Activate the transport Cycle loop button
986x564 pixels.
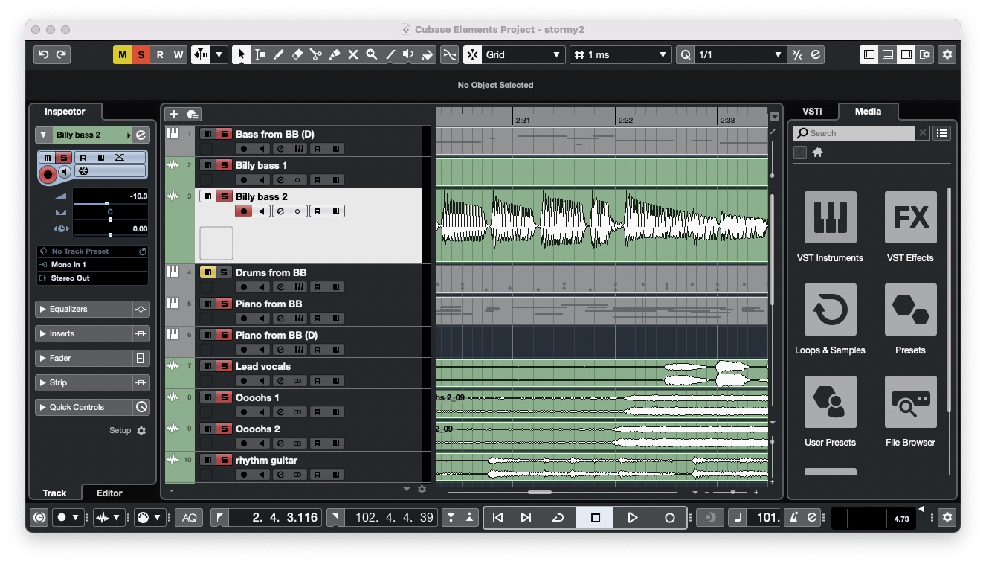(x=558, y=518)
